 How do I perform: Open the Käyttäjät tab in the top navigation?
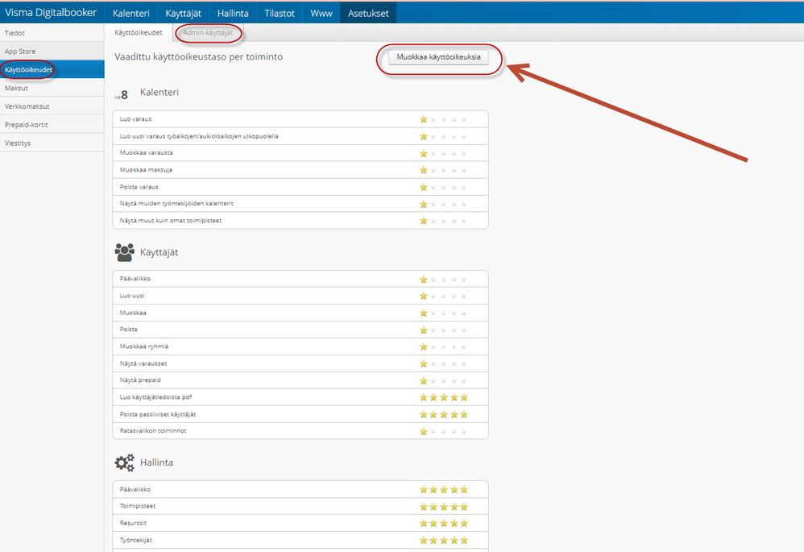184,14
